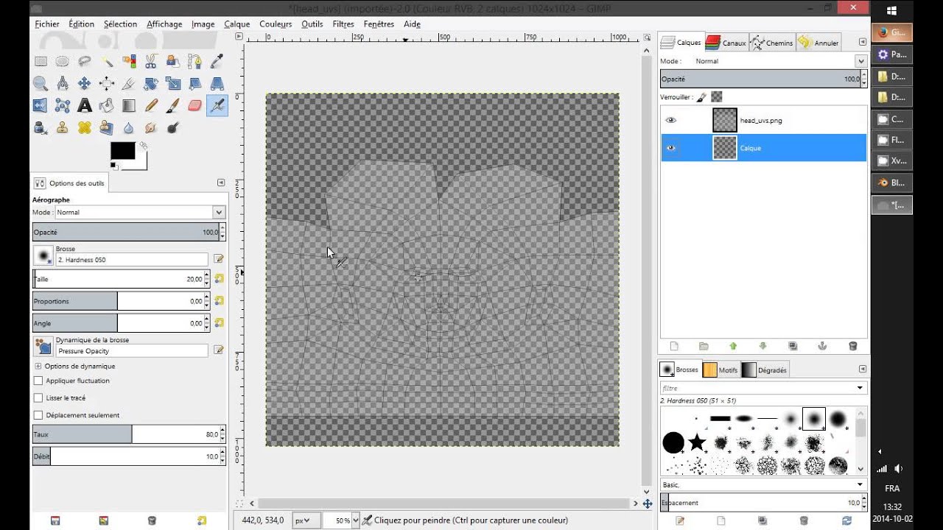Switch to the Canaux tab

pos(726,43)
